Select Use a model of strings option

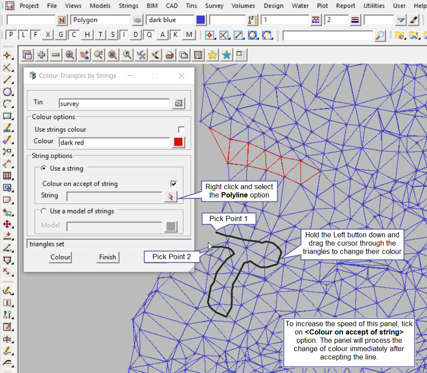43,211
